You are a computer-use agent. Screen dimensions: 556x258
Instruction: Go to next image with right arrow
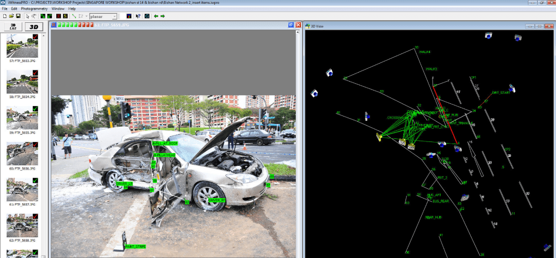[162, 16]
